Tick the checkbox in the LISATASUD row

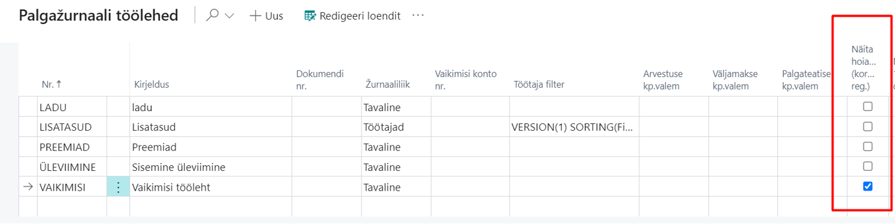click(x=868, y=127)
